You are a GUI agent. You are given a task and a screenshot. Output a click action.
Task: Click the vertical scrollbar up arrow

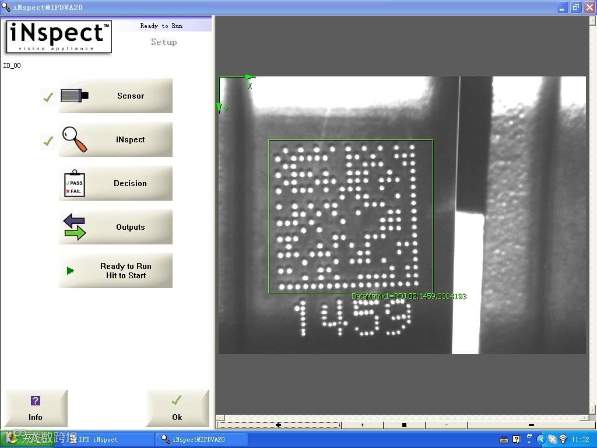[593, 20]
